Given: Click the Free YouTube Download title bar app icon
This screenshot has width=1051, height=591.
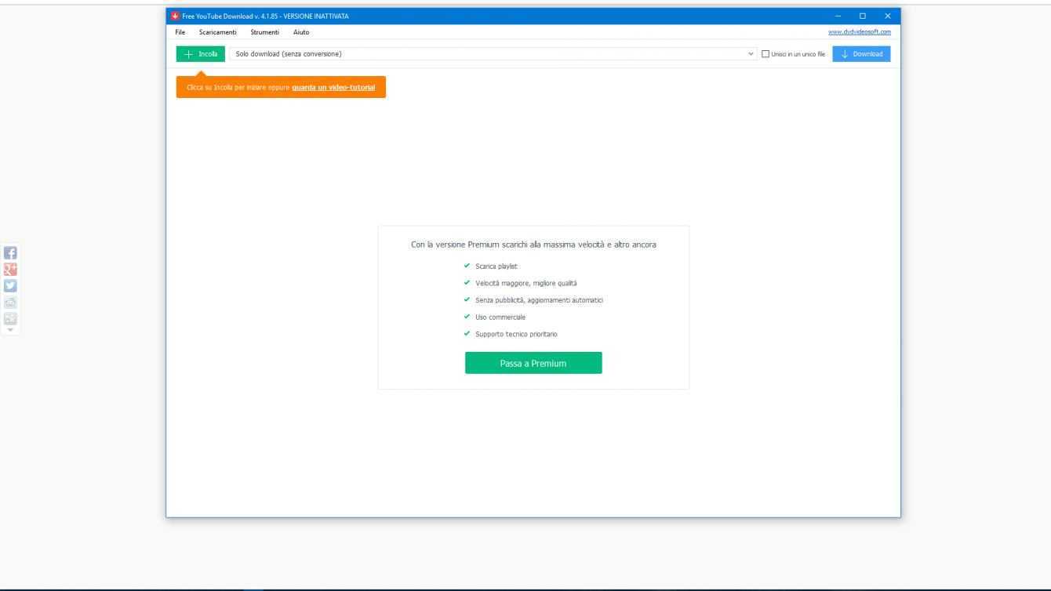Looking at the screenshot, I should 175,16.
